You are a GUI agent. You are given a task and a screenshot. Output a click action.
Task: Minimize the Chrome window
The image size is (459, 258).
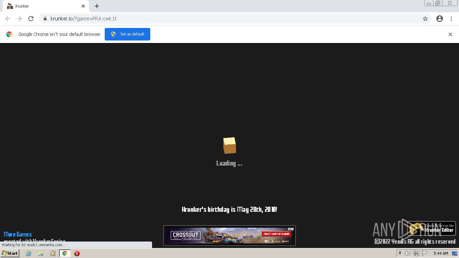429,3
